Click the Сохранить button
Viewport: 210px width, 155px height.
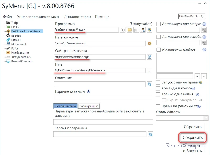(x=193, y=137)
